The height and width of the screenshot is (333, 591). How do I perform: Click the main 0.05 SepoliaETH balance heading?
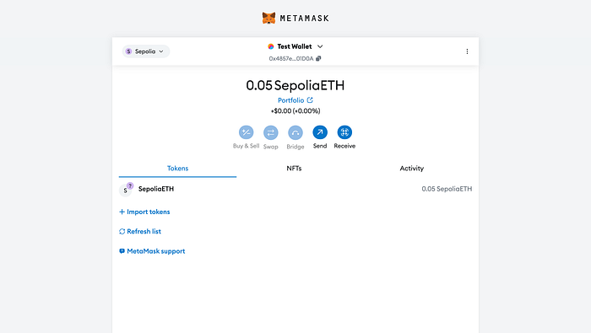(295, 85)
